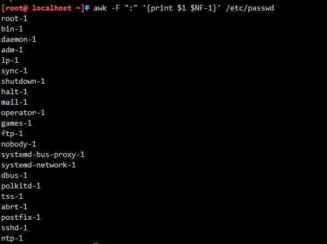327x244 pixels.
Task: Click the mail-1 output line
Action: coord(14,102)
